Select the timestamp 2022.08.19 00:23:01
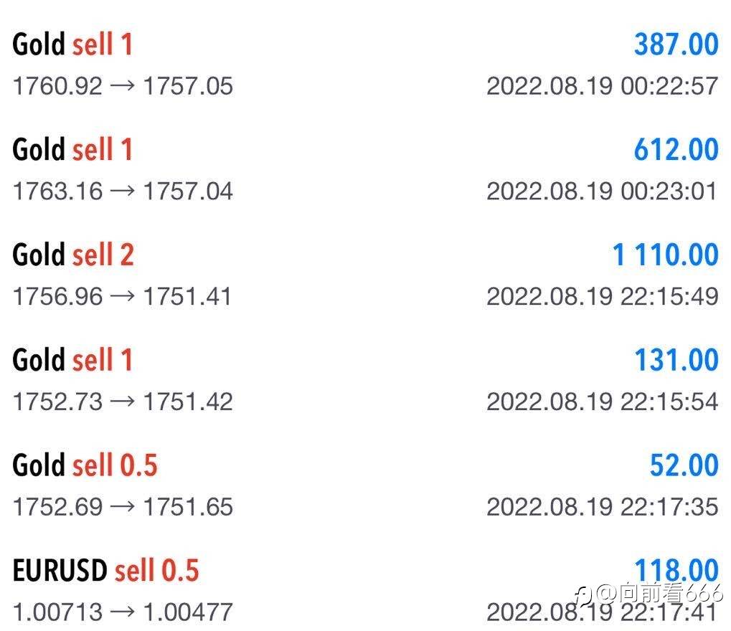This screenshot has width=731, height=631. pos(603,191)
